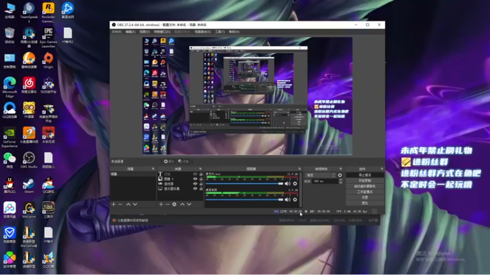Screen dimensions: 490x275
Task: Open Steam desktop shortcut
Action: coord(29,185)
